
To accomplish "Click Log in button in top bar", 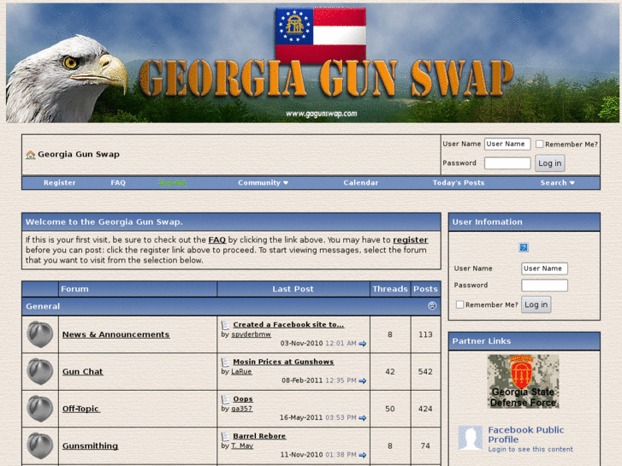I will [x=550, y=163].
